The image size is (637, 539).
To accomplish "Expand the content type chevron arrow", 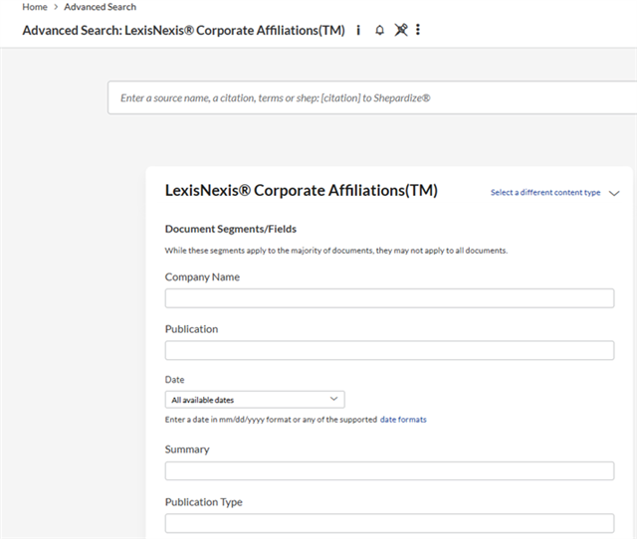I will (x=613, y=193).
